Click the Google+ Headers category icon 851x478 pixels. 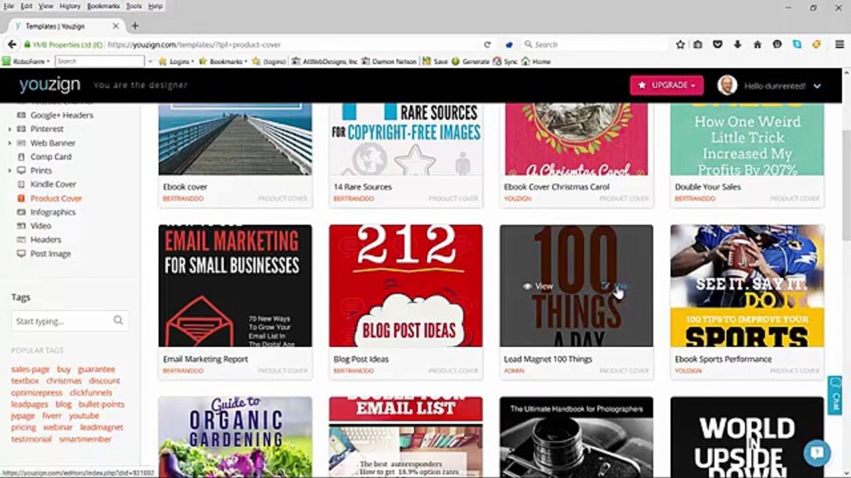click(x=21, y=115)
